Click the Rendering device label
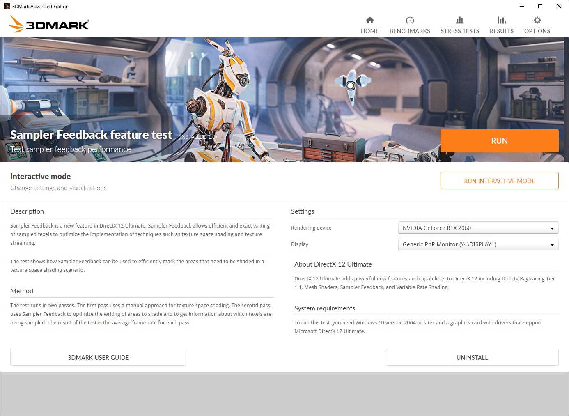The height and width of the screenshot is (416, 569). click(311, 228)
